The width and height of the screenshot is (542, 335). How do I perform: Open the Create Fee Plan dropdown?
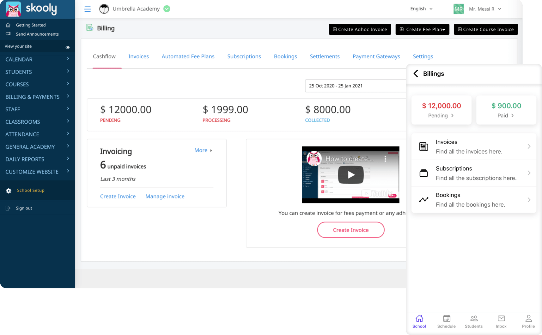[422, 29]
